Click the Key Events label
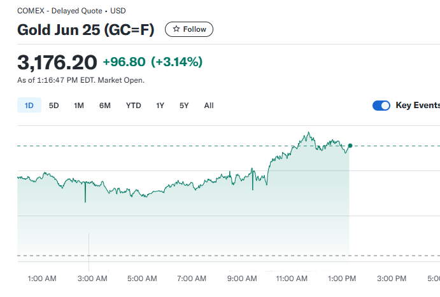440x297 pixels. click(418, 105)
